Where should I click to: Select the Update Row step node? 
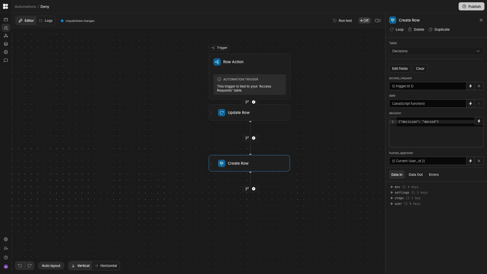pos(249,113)
